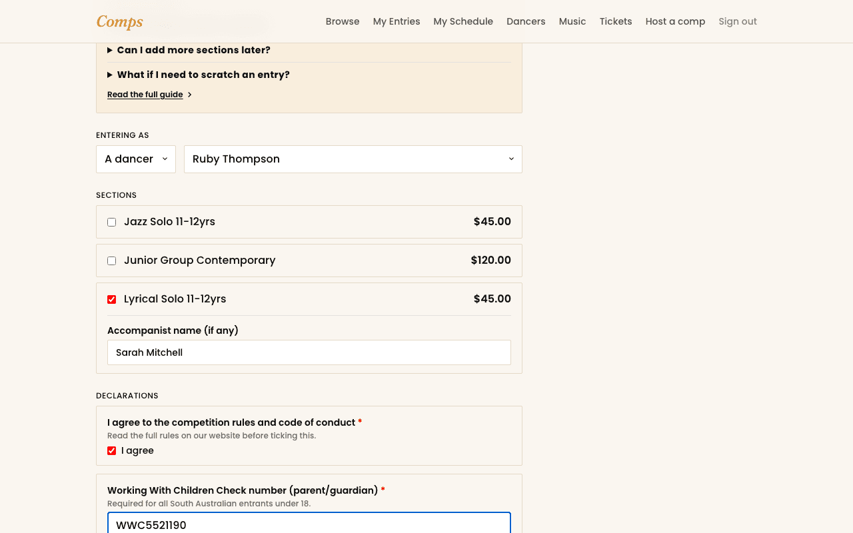Click the $120.00 price text
The image size is (853, 533).
(490, 261)
